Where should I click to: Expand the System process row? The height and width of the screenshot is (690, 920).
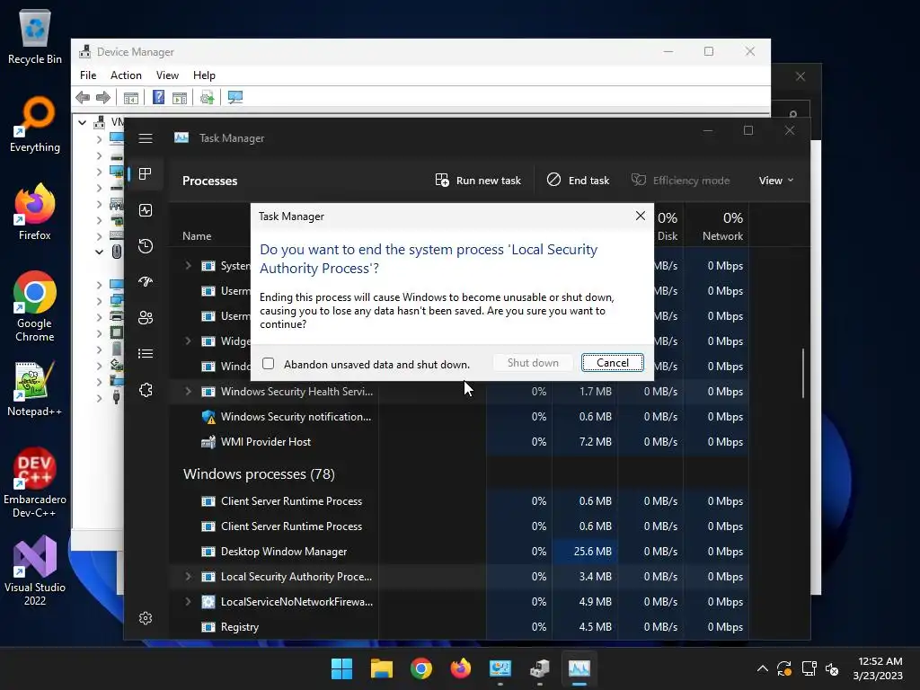pyautogui.click(x=188, y=266)
